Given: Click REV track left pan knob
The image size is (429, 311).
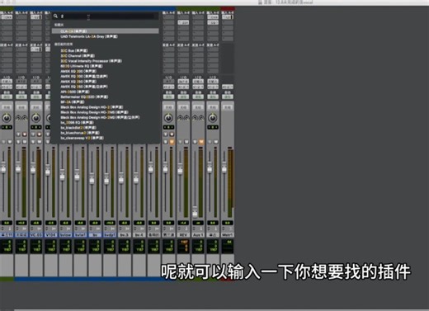Looking at the screenshot, I should pyautogui.click(x=180, y=118).
